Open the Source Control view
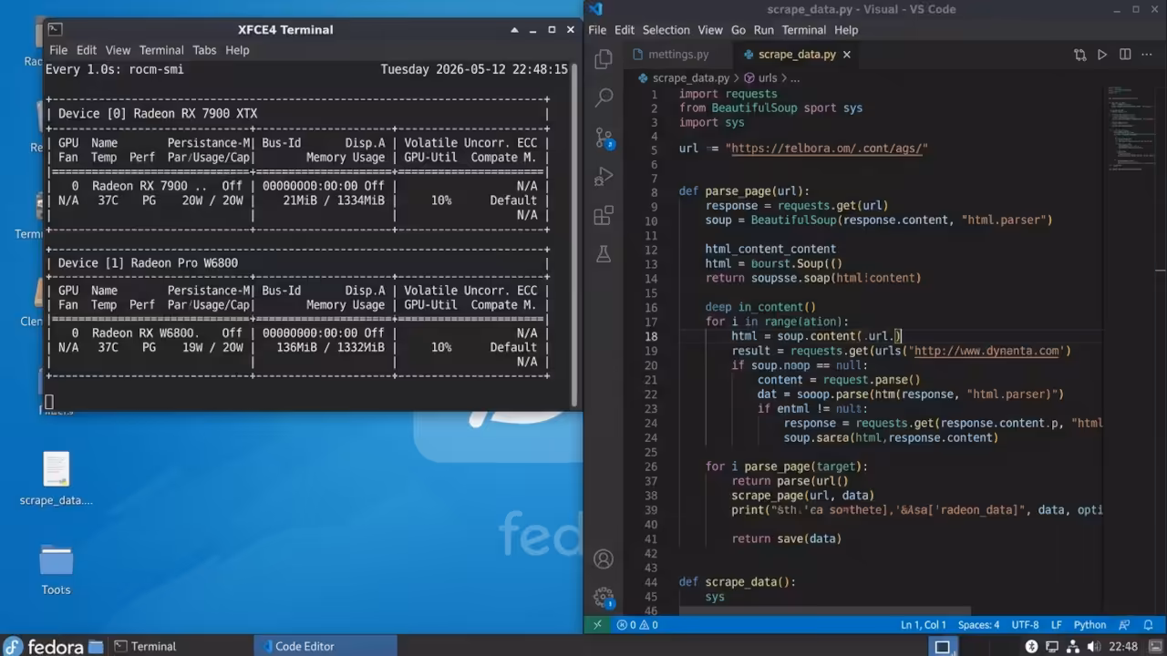The image size is (1167, 656). tap(604, 138)
